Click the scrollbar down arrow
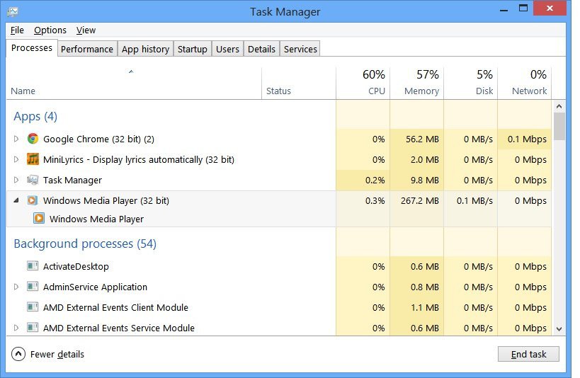 coord(559,328)
